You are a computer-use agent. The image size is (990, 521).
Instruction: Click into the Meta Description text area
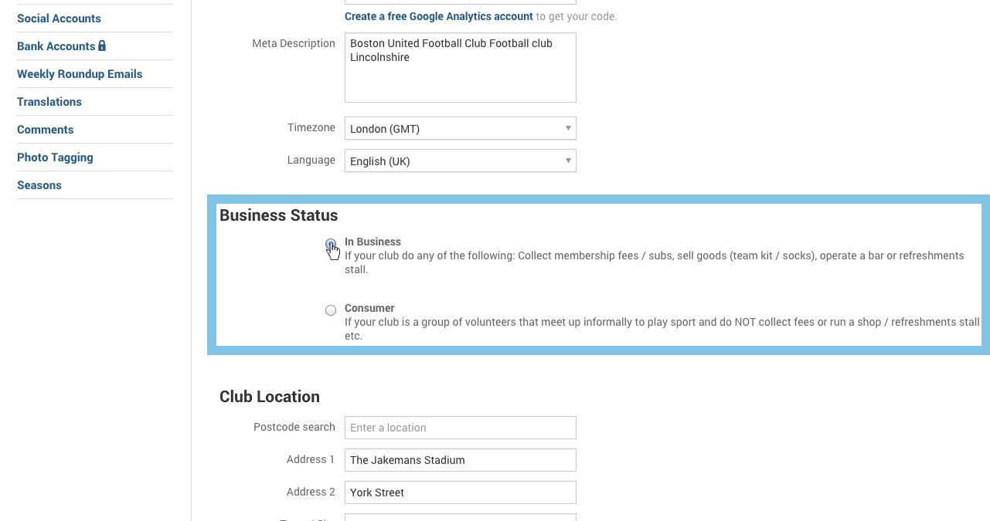(461, 67)
